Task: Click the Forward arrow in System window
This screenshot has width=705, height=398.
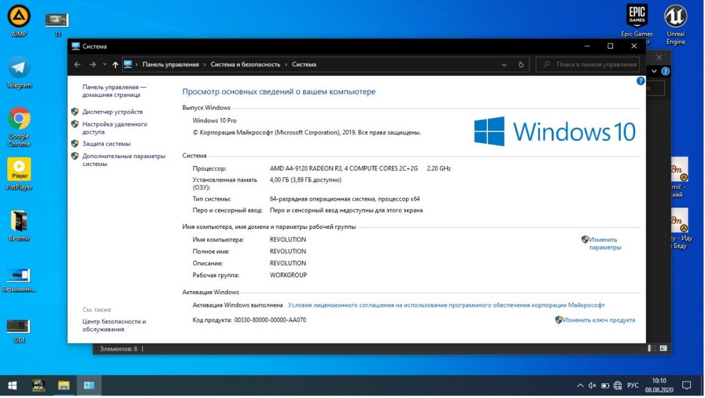Action: click(93, 64)
